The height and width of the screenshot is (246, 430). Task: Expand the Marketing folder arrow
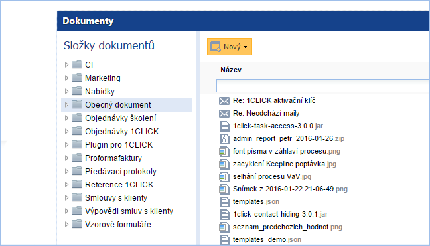pos(66,78)
